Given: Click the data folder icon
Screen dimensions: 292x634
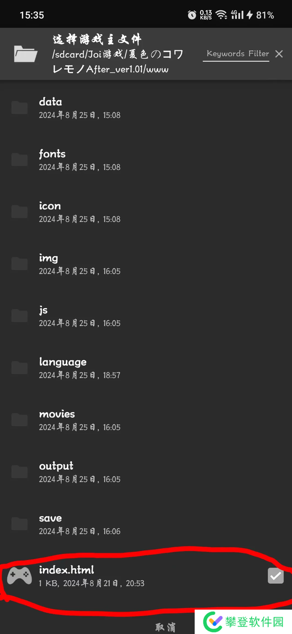Looking at the screenshot, I should point(19,107).
